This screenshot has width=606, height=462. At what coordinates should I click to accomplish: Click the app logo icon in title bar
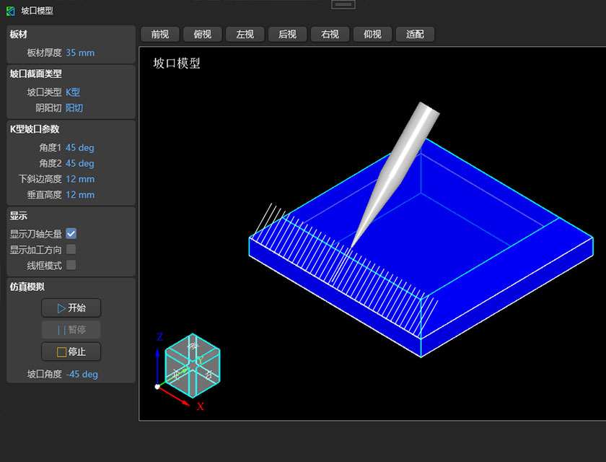pyautogui.click(x=11, y=11)
